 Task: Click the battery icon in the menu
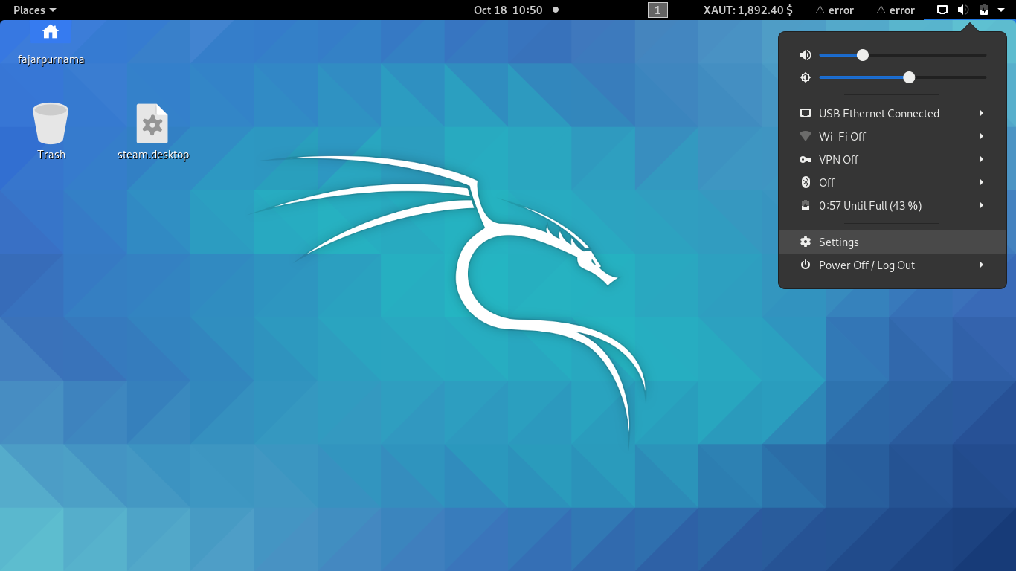click(805, 205)
